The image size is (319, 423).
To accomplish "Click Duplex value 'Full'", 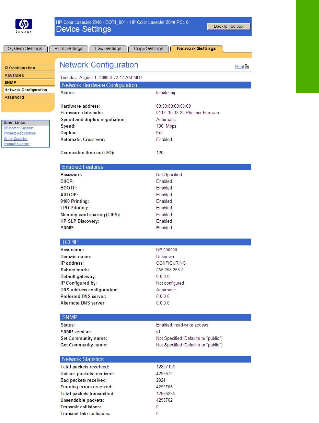I will click(x=160, y=133).
